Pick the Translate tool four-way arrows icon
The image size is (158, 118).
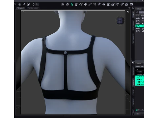[85, 4]
